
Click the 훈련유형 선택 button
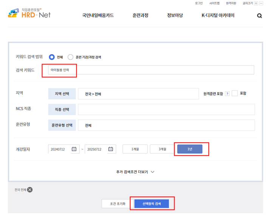(x=62, y=125)
